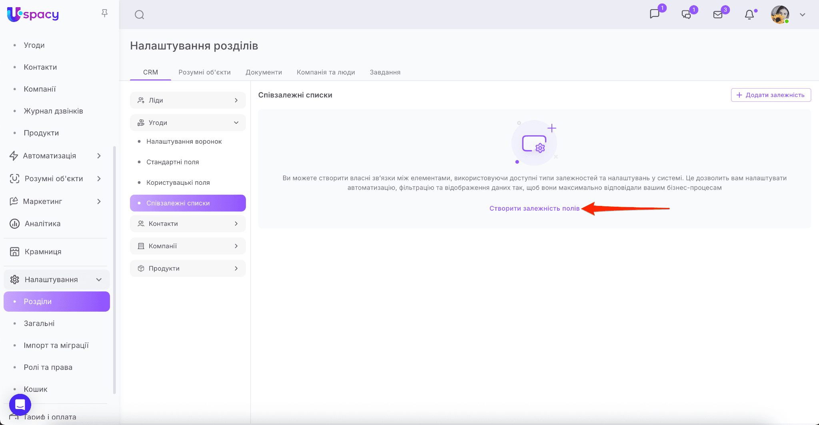Click the user profile avatar
Screen dimensions: 819x425
click(x=780, y=15)
